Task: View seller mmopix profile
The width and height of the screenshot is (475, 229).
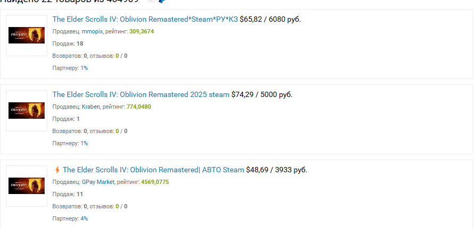Action: (92, 31)
